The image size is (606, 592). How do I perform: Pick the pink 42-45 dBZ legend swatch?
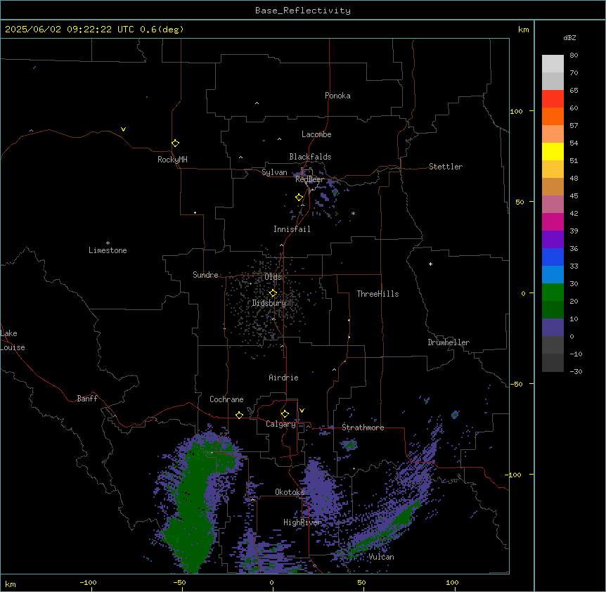[553, 205]
